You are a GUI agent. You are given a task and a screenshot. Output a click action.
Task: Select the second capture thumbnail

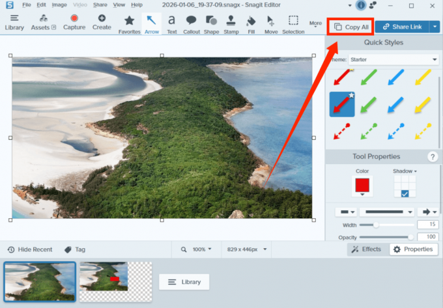pos(115,281)
